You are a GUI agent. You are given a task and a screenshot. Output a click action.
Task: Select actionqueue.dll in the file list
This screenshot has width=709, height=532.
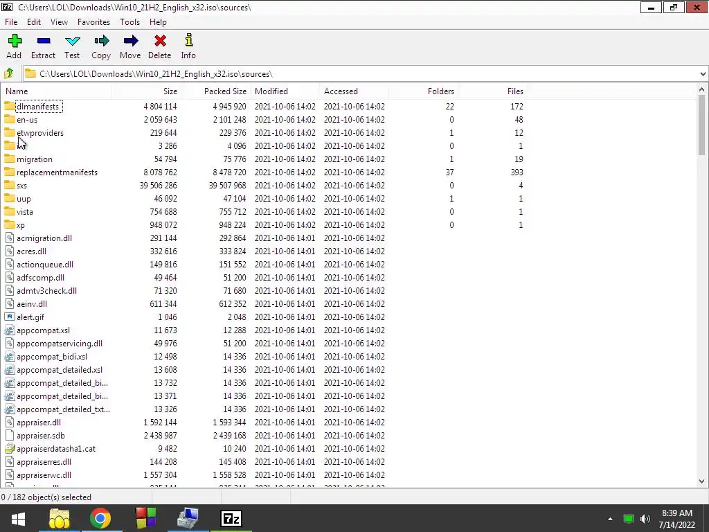(45, 264)
